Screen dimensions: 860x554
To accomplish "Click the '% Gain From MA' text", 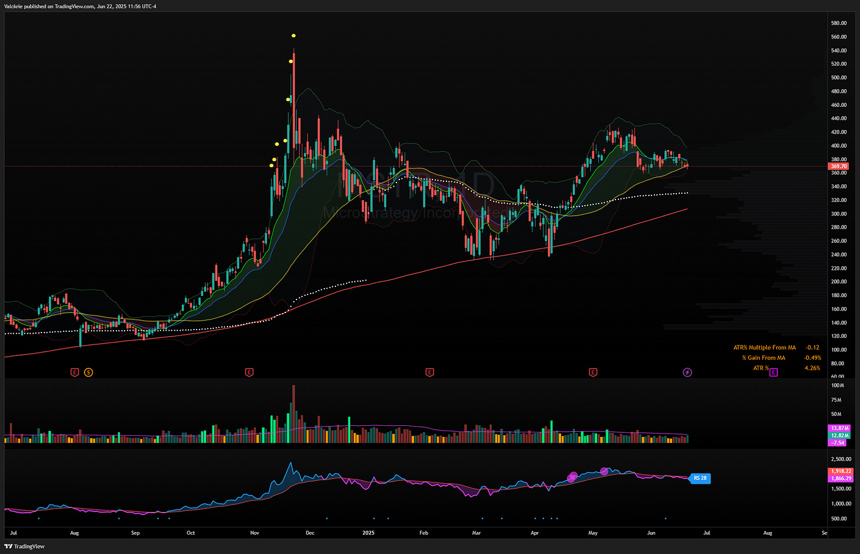I will [x=764, y=358].
